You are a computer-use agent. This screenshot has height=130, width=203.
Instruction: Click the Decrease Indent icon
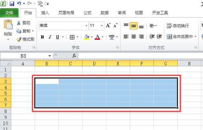[x=152, y=37]
